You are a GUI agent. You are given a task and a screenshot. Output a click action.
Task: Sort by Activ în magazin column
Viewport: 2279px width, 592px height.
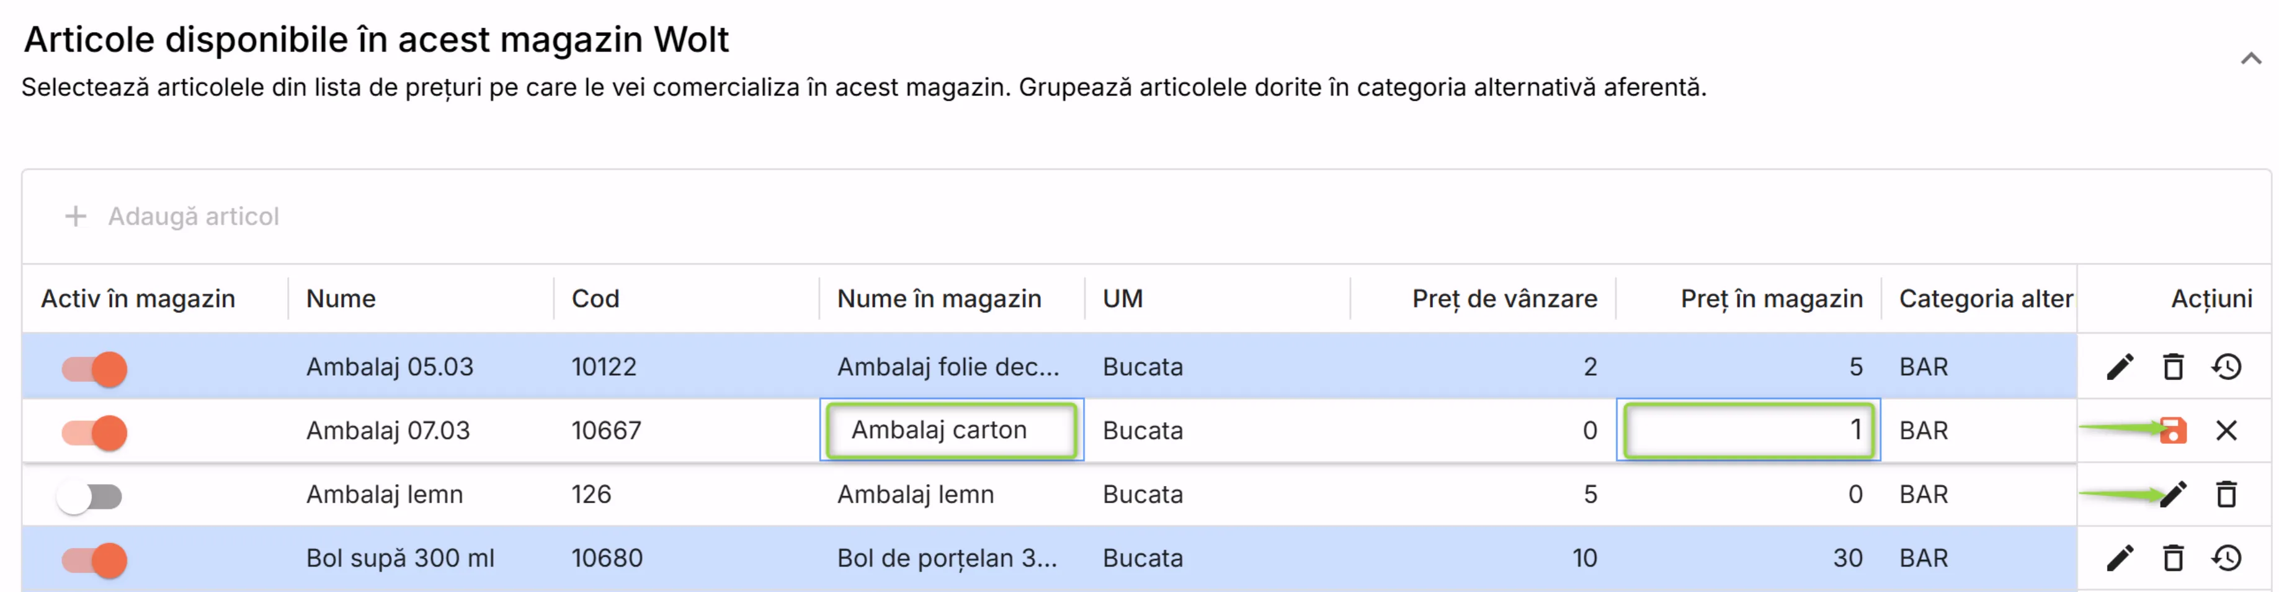(x=138, y=299)
